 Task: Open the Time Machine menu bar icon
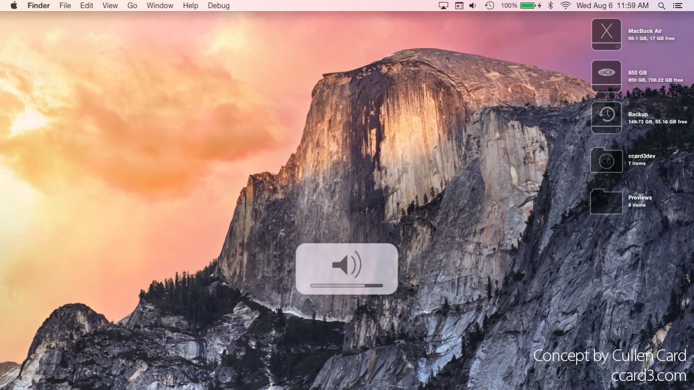click(489, 6)
